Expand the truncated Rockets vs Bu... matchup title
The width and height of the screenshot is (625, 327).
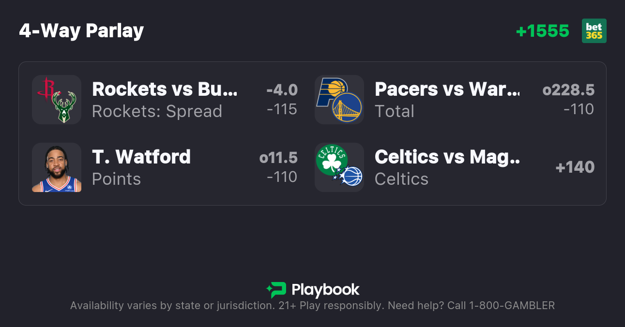click(x=165, y=89)
